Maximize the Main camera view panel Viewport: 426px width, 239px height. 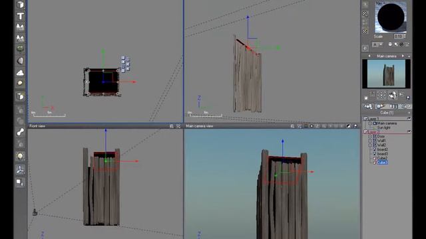(299, 126)
